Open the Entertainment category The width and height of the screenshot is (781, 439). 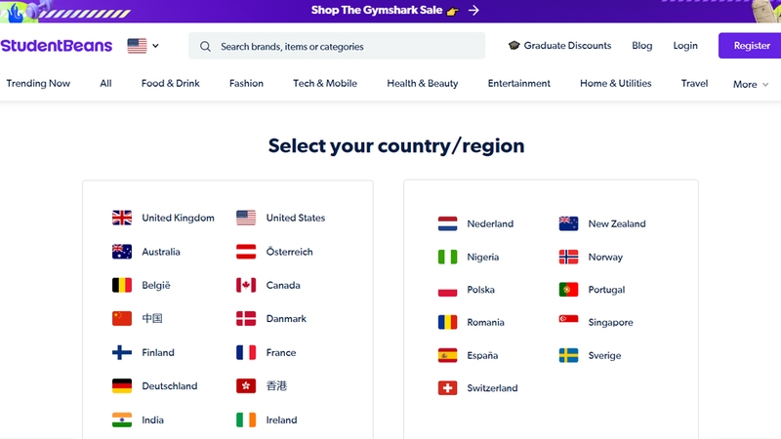pyautogui.click(x=519, y=83)
